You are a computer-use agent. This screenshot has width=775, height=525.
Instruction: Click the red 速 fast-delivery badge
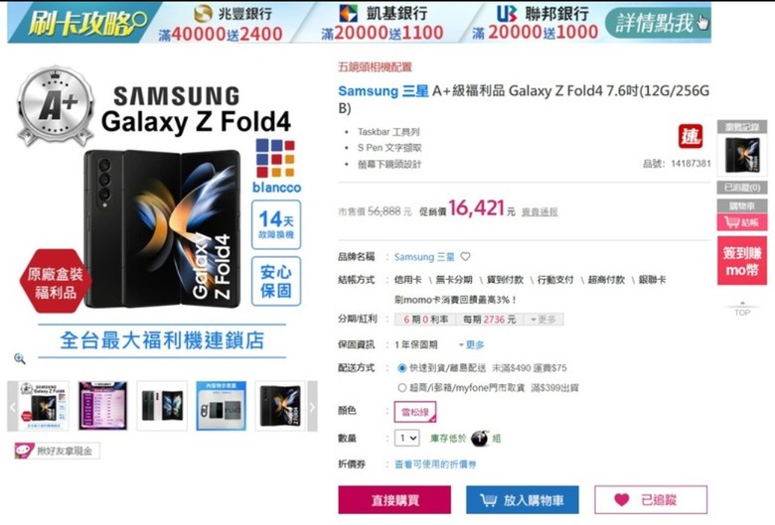(690, 136)
